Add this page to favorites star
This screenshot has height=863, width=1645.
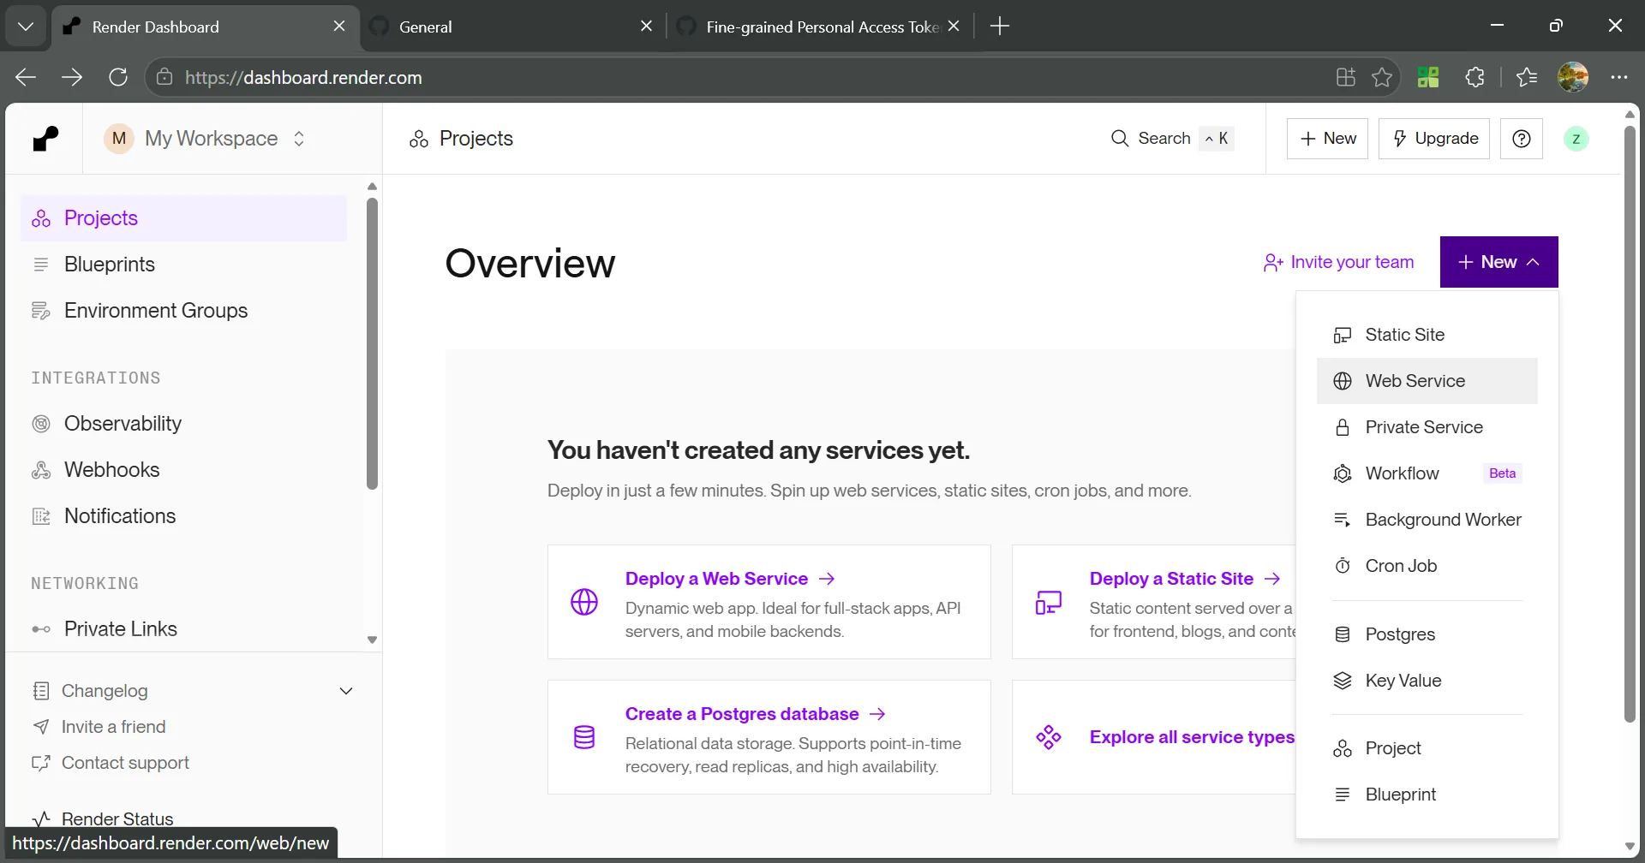pos(1382,77)
